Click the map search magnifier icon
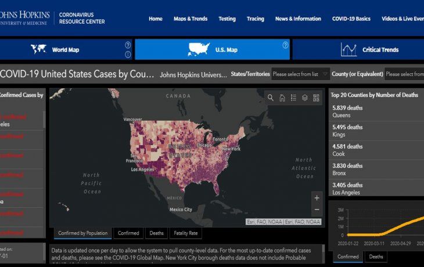 tap(271, 98)
